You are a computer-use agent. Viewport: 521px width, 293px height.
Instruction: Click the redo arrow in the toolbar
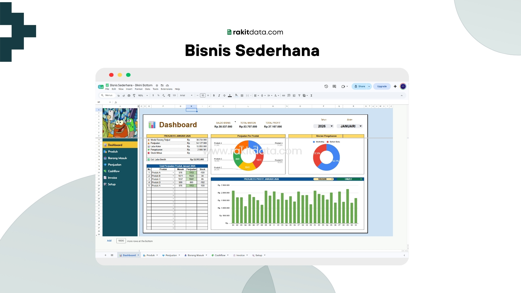pyautogui.click(x=124, y=95)
